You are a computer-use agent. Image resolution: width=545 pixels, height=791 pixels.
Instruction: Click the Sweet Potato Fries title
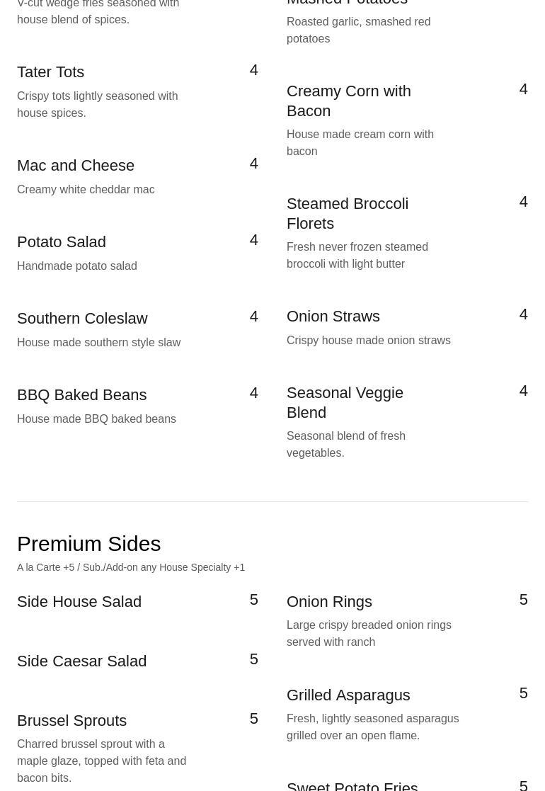point(352,785)
